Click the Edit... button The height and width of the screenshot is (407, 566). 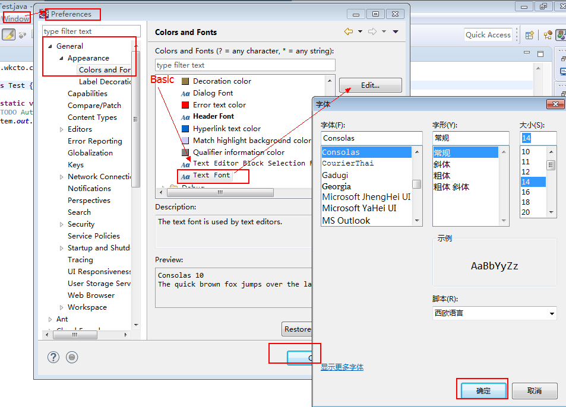click(x=370, y=85)
